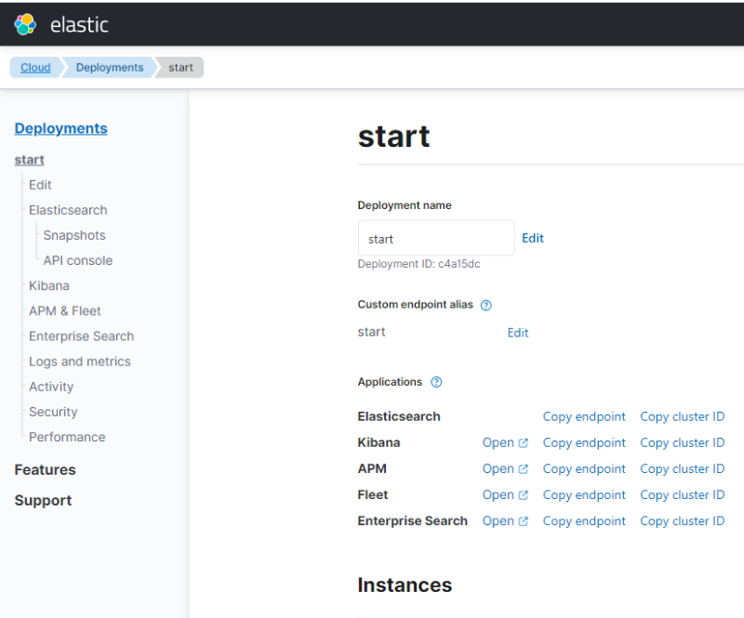Image resolution: width=744 pixels, height=618 pixels.
Task: Open Deployments heading in sidebar
Action: point(60,128)
